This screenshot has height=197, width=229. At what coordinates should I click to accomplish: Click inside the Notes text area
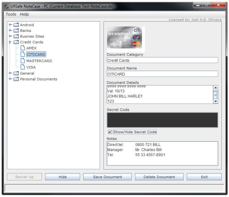[x=162, y=154]
